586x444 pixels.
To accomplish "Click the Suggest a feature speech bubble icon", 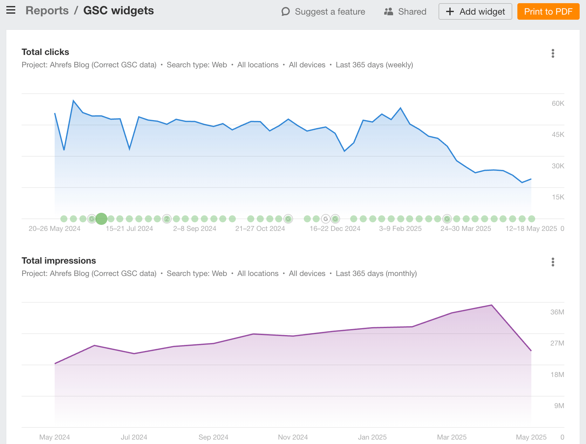I will click(x=285, y=12).
